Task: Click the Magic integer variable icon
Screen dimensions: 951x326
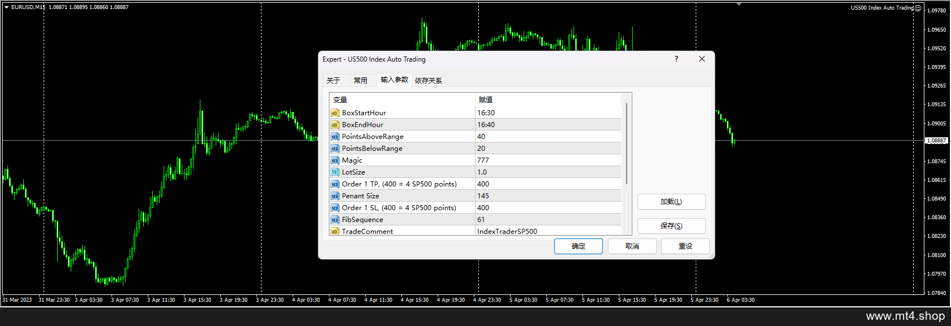Action: pyautogui.click(x=335, y=160)
